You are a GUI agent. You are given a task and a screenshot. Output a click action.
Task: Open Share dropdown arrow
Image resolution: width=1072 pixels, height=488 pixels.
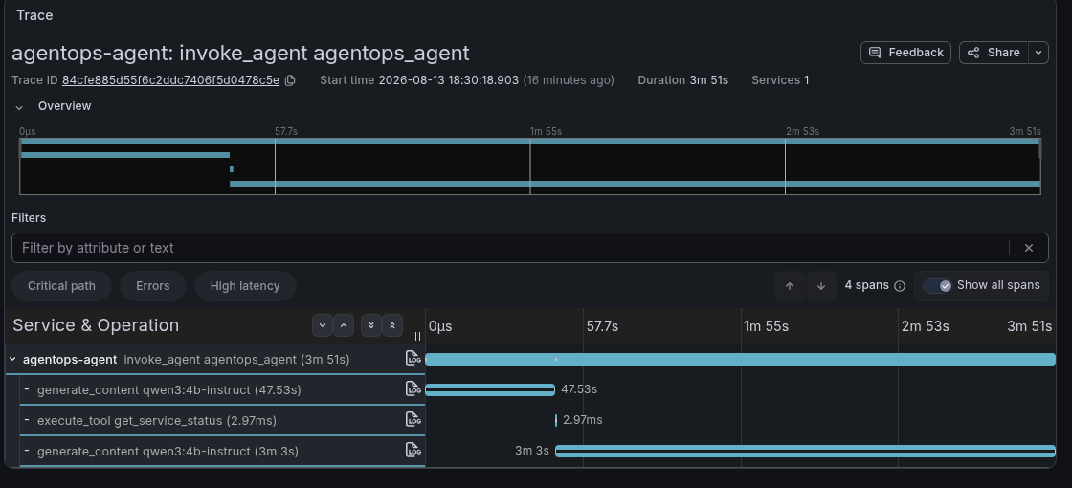click(x=1038, y=53)
